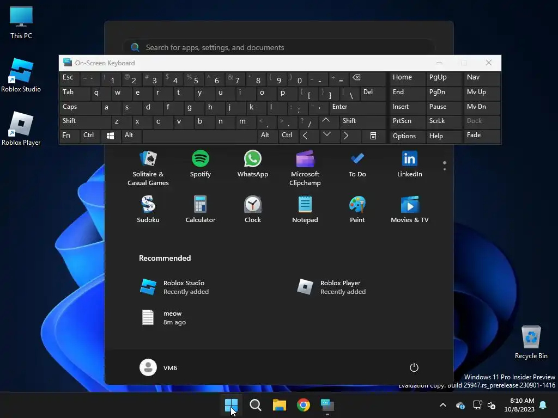Show hidden tray icons chevron
The image size is (558, 418).
[443, 405]
